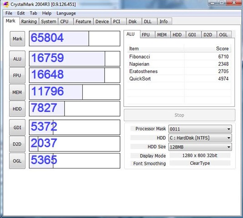Run the full Mark benchmark button

coord(17,39)
